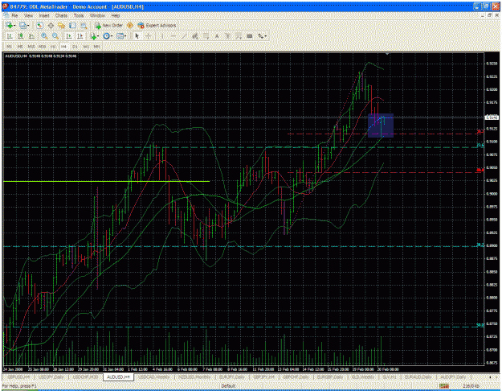The width and height of the screenshot is (502, 391).
Task: Select the Horizontal Line tool
Action: point(173,36)
